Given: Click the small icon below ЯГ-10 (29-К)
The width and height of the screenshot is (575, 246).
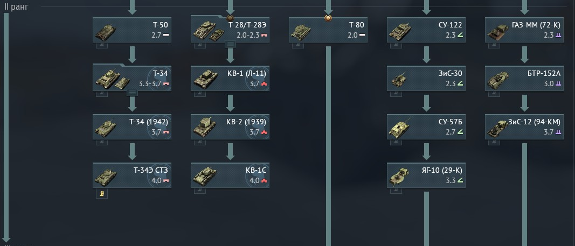Looking at the screenshot, I should pos(396,191).
